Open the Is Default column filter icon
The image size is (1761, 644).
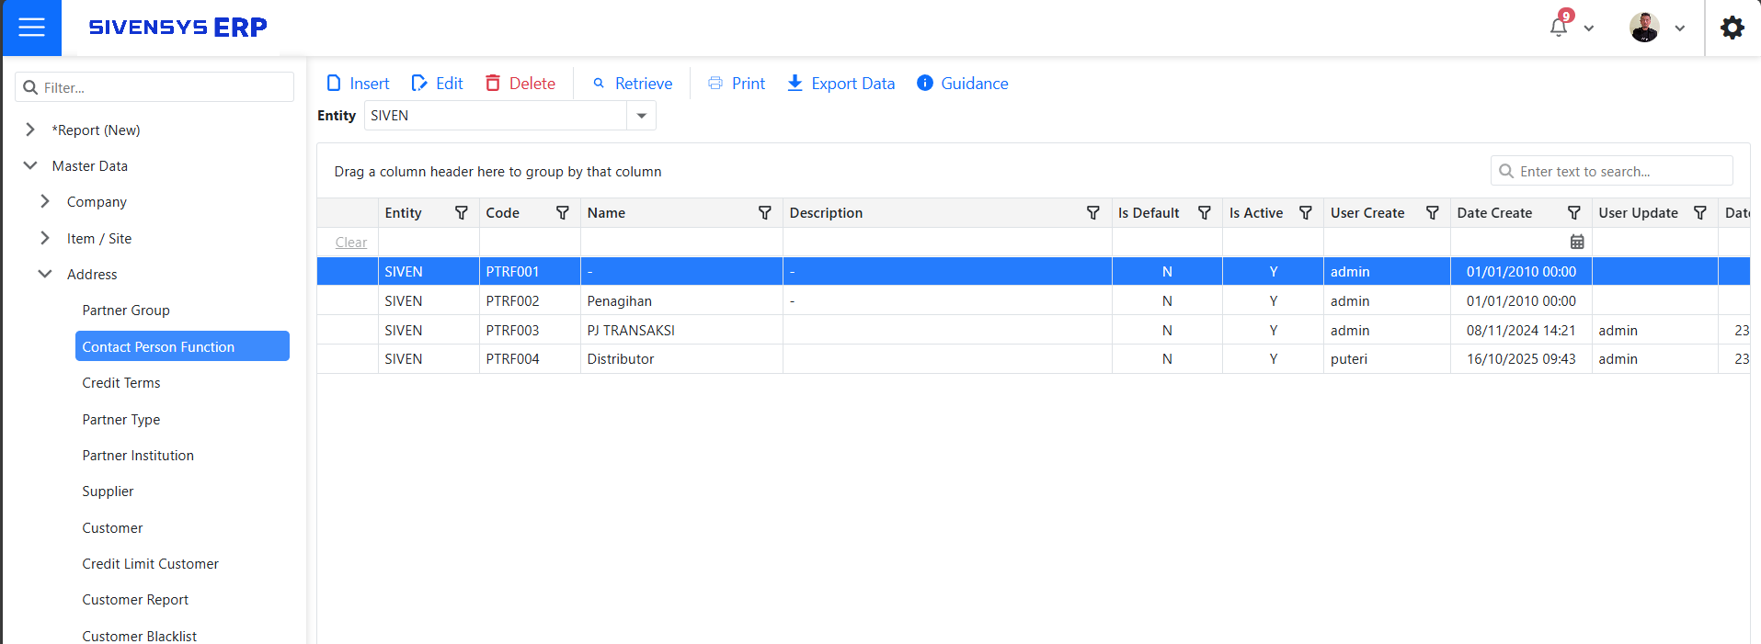click(1205, 213)
